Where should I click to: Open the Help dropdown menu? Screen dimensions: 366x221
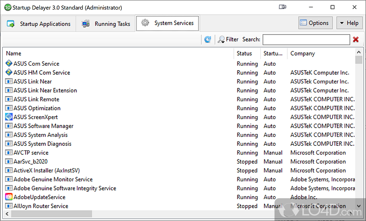(349, 23)
